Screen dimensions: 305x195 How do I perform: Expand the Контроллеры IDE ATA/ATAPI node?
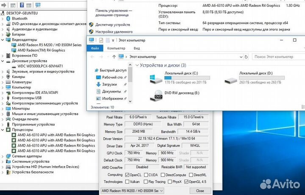3,93
